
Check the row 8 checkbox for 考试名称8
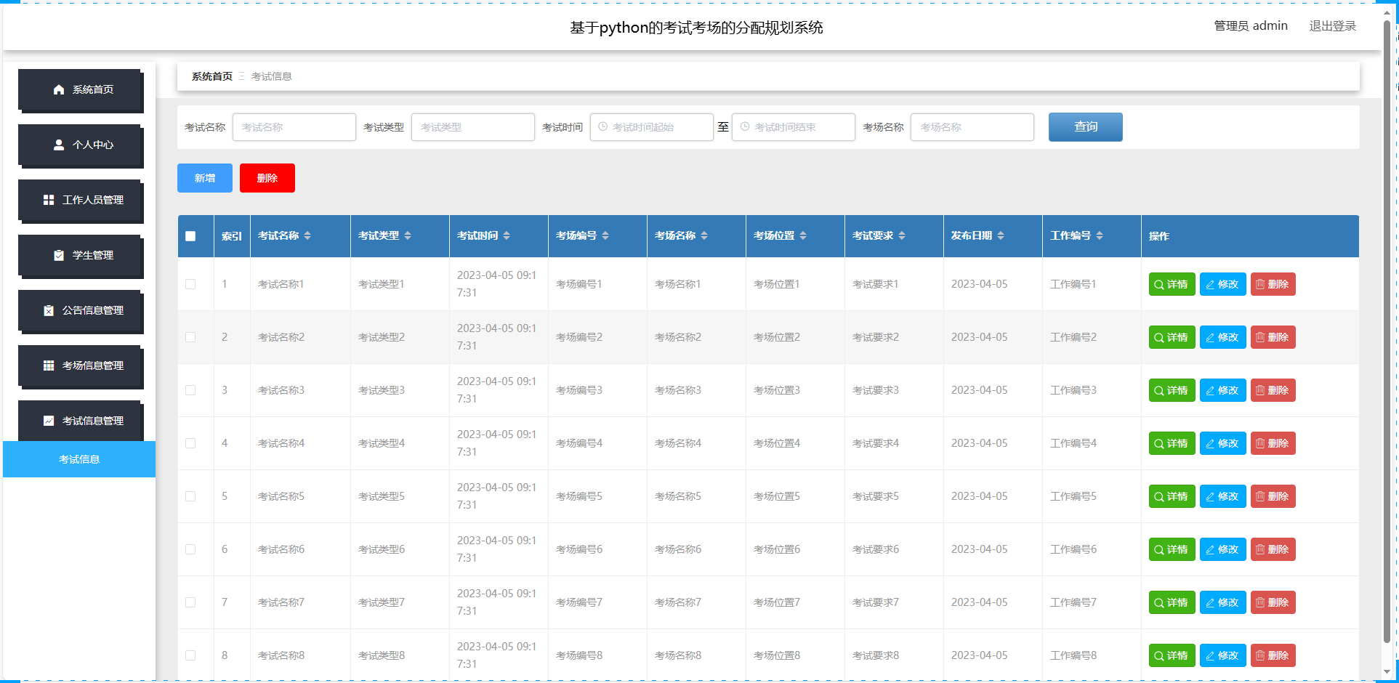190,655
